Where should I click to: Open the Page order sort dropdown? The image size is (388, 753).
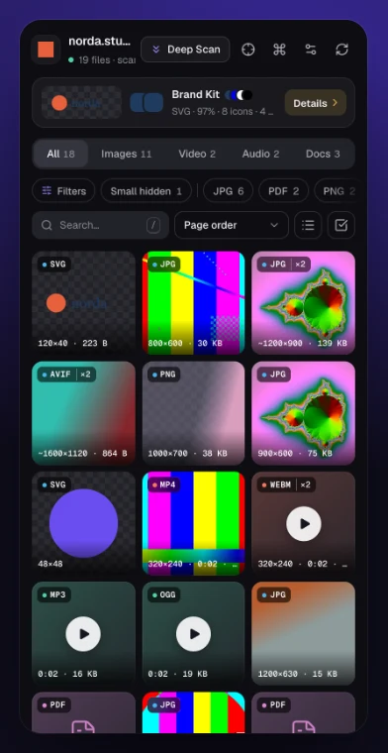tap(232, 225)
